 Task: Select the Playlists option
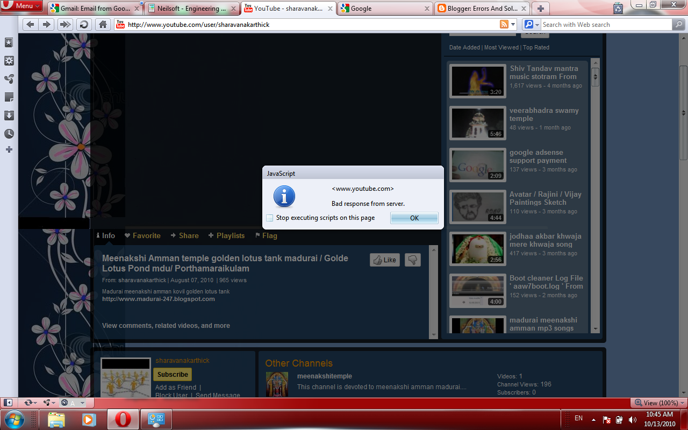tap(226, 235)
